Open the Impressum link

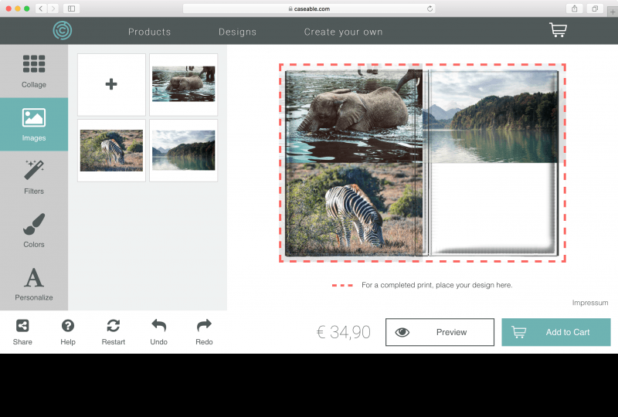(590, 303)
